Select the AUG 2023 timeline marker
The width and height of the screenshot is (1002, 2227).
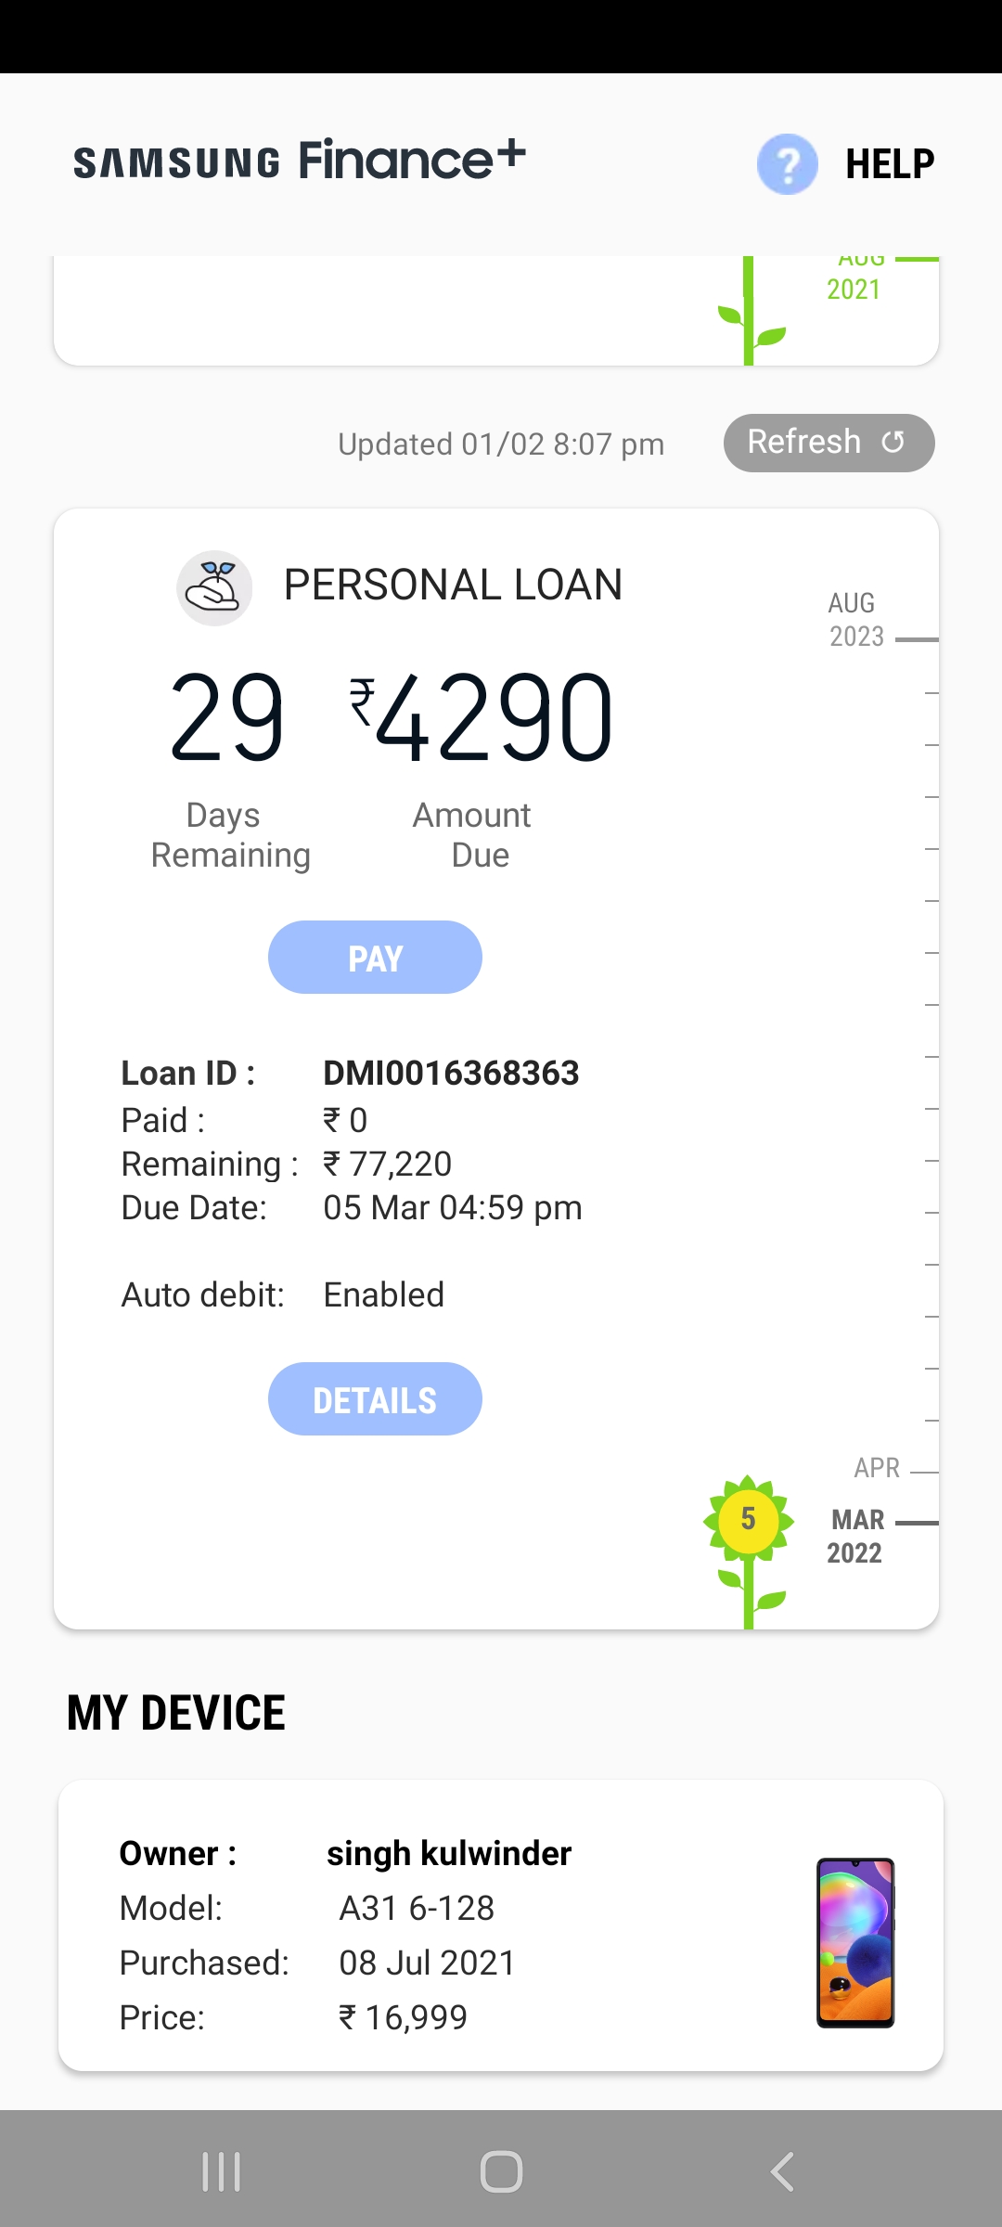tap(854, 620)
